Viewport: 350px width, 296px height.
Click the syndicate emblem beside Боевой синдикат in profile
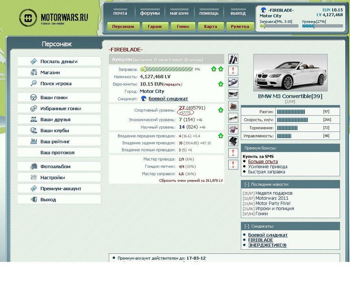[x=143, y=99]
